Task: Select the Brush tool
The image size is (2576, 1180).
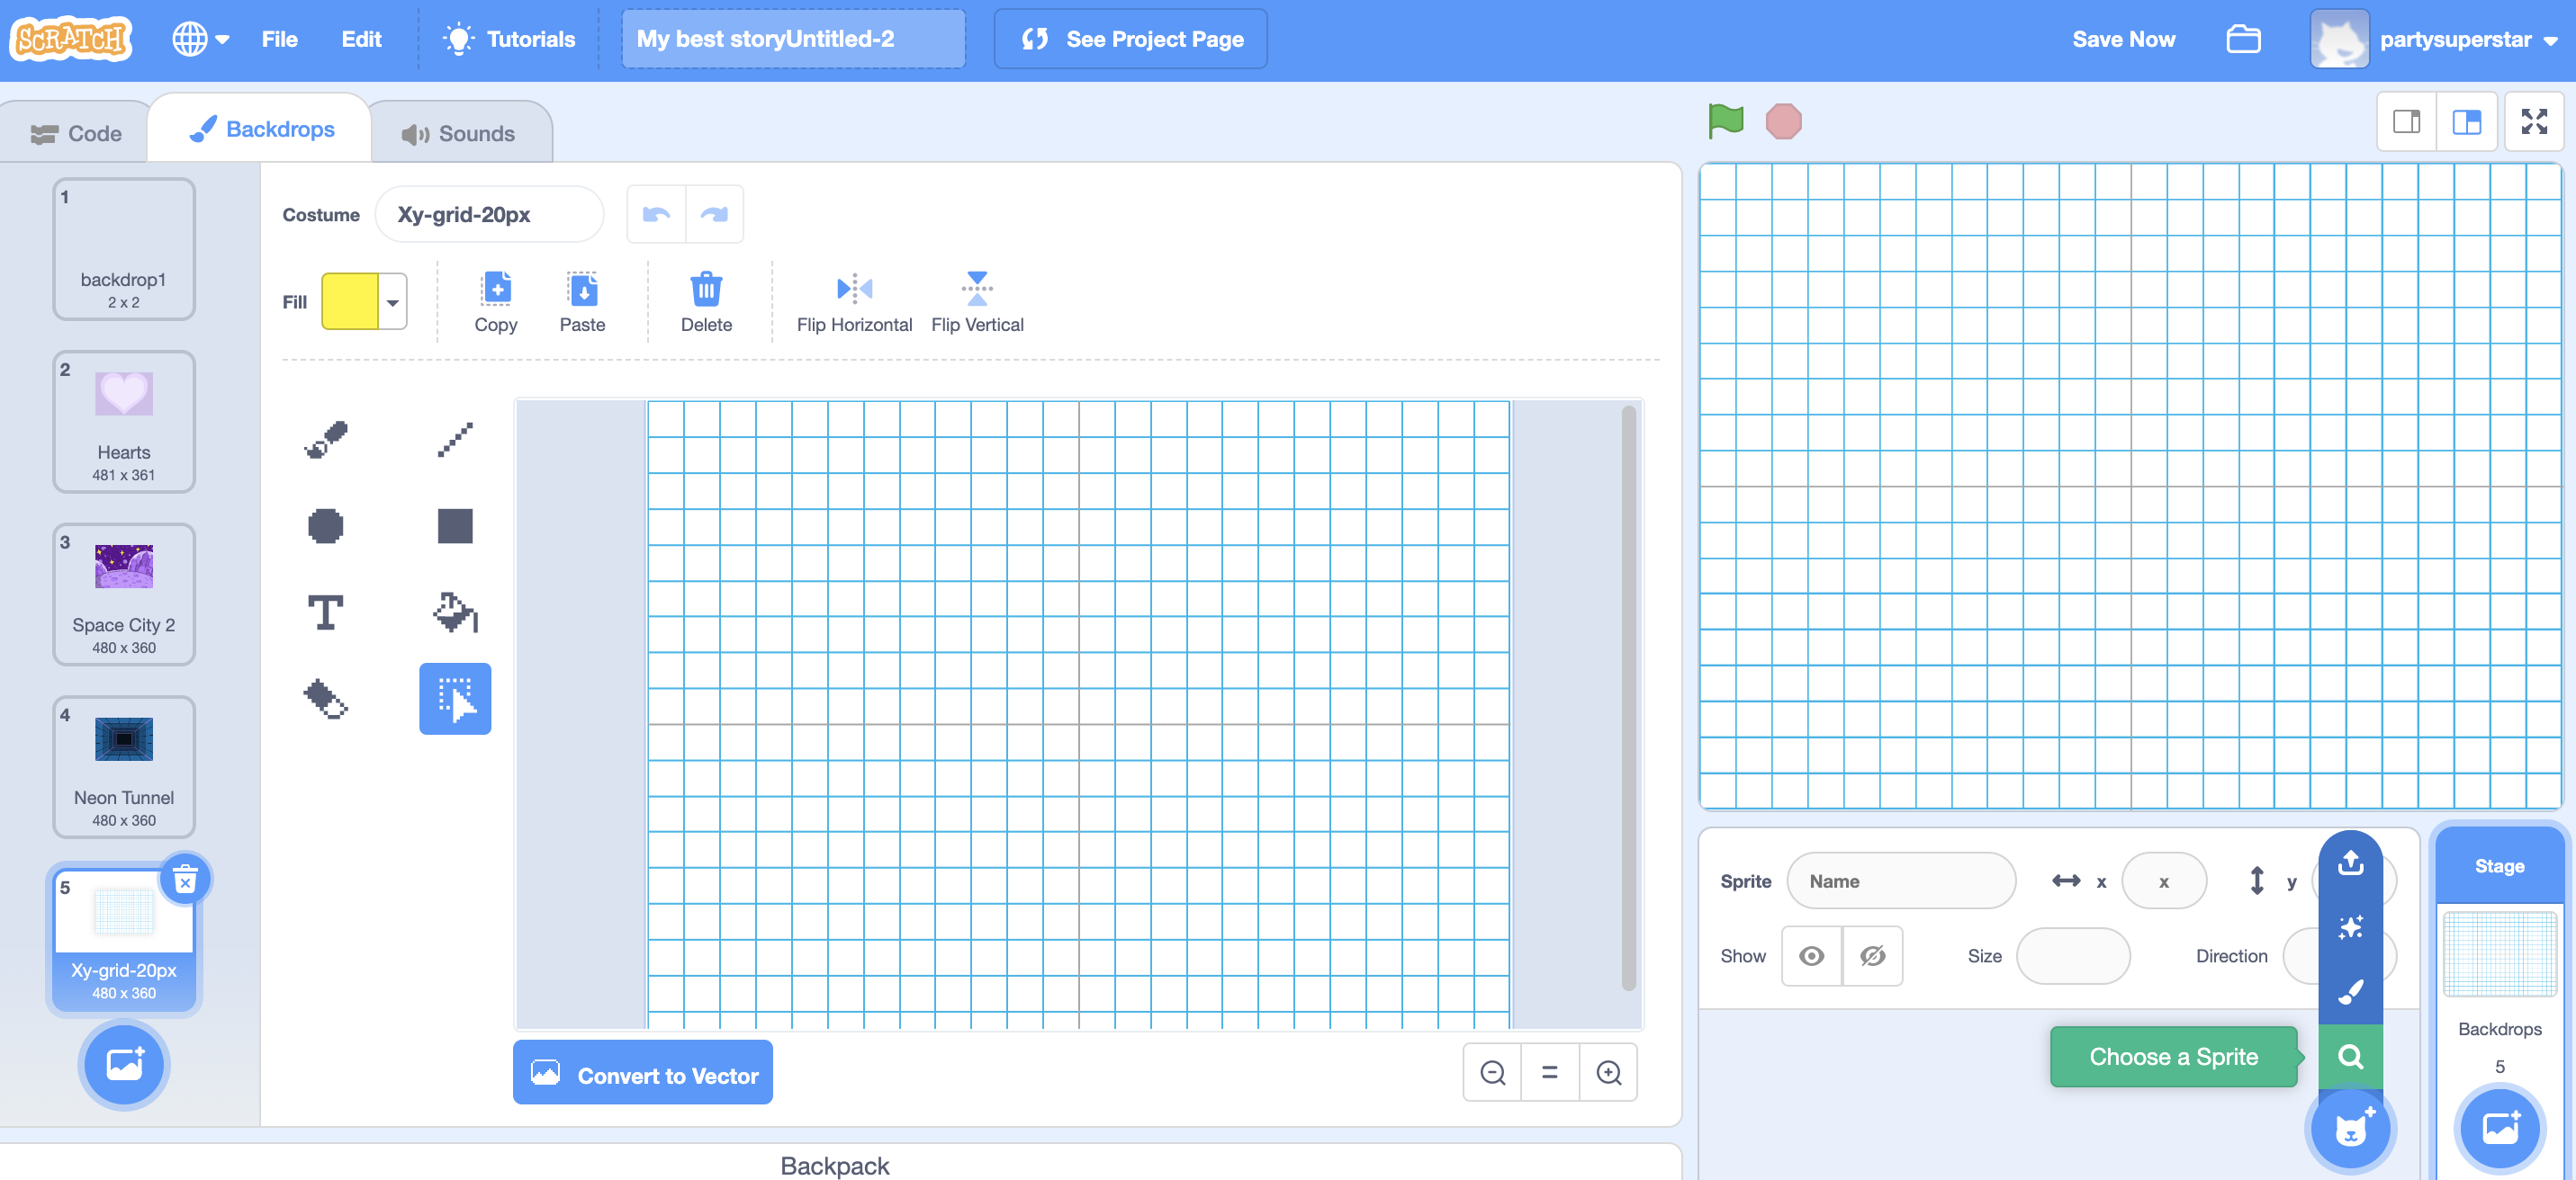Action: 326,439
